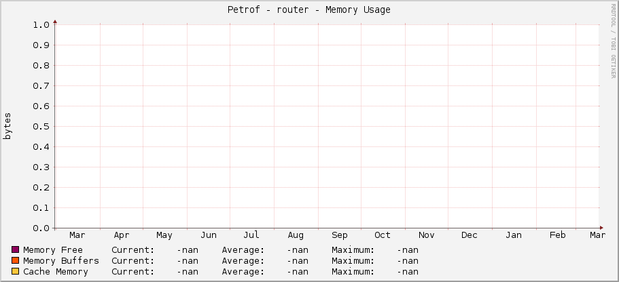
Task: Click the 'Average:' label in the Memory Buffers row
Action: [243, 261]
